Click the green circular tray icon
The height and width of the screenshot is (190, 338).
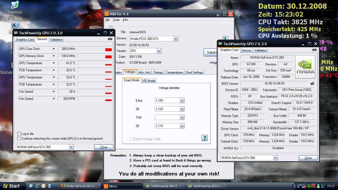309,186
